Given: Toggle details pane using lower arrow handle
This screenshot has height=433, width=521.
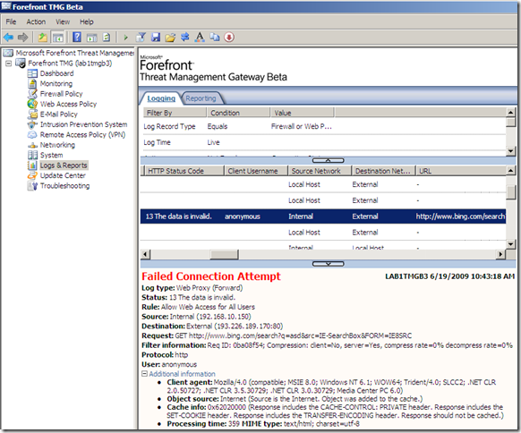Looking at the screenshot, I should (328, 264).
